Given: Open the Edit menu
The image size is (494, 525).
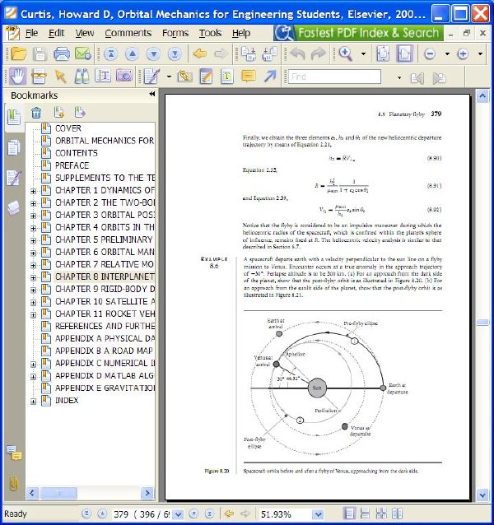Looking at the screenshot, I should coord(56,33).
